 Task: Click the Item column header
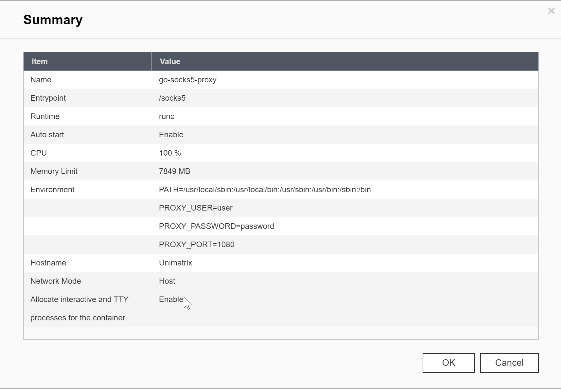click(40, 61)
